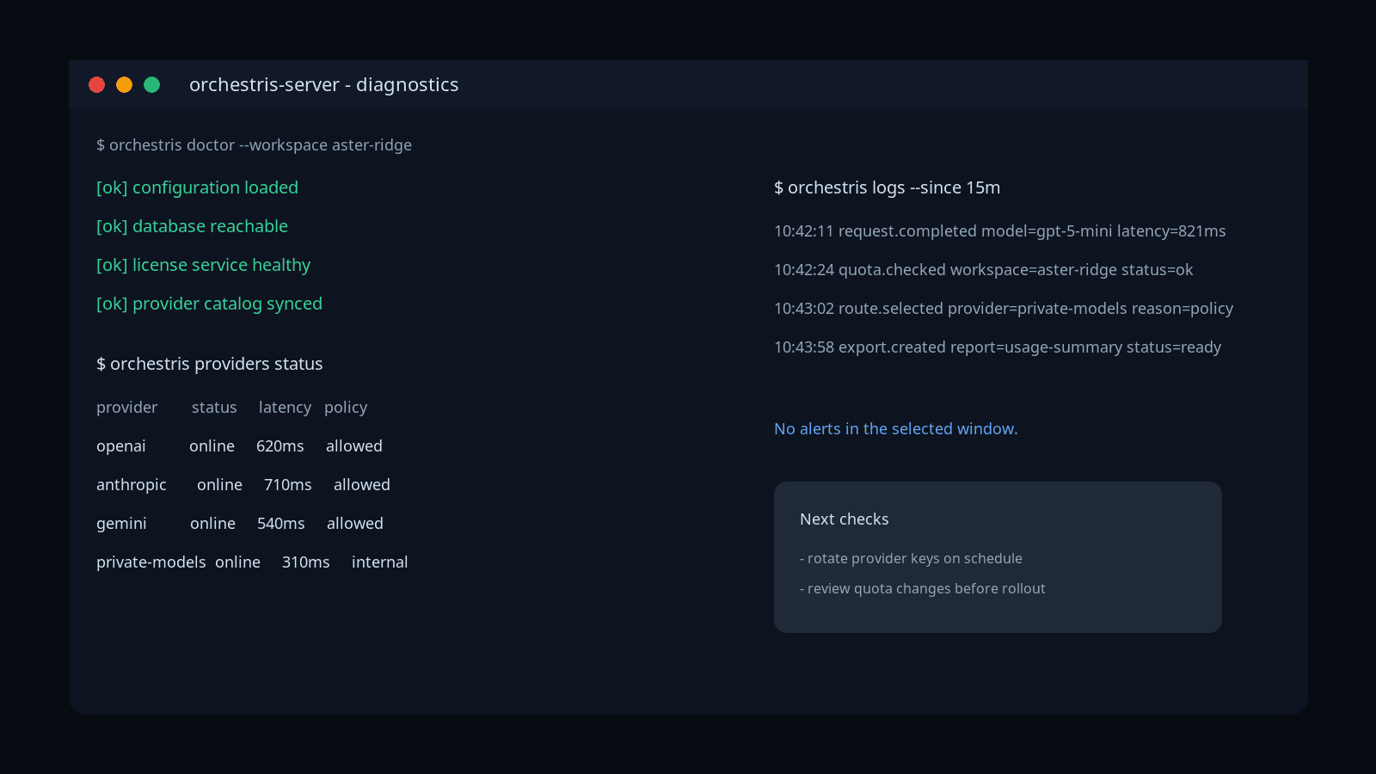Click 'review quota changes before rollout' item
The width and height of the screenshot is (1376, 774).
923,589
